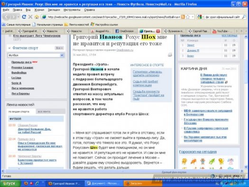Open the La Liga link
The image size is (249, 187).
[16, 78]
